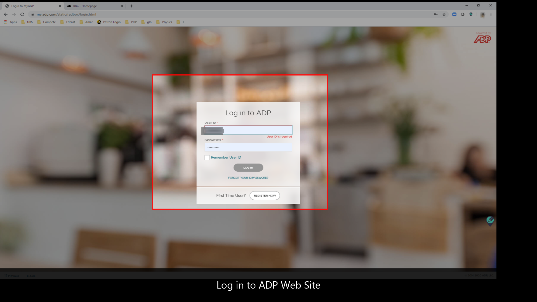Open the Edcast bookmark folder

coord(68,22)
